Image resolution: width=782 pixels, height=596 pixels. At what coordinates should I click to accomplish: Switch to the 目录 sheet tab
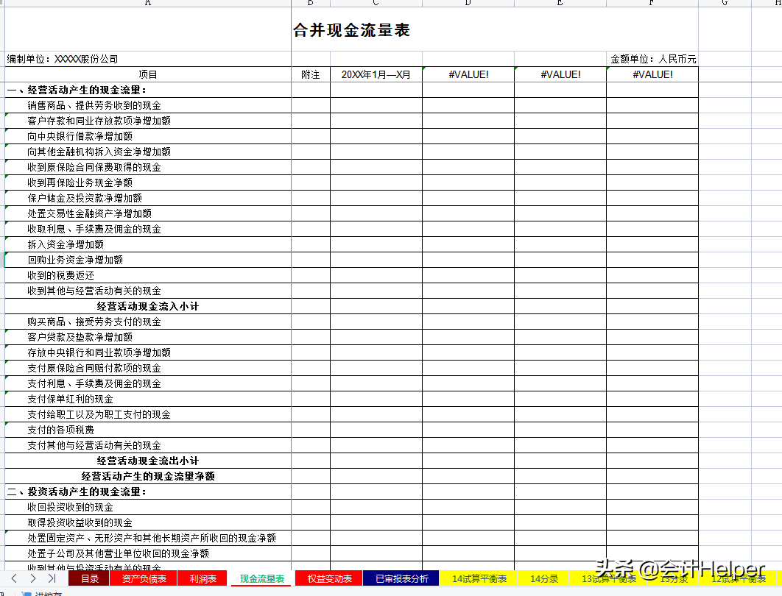pos(91,578)
